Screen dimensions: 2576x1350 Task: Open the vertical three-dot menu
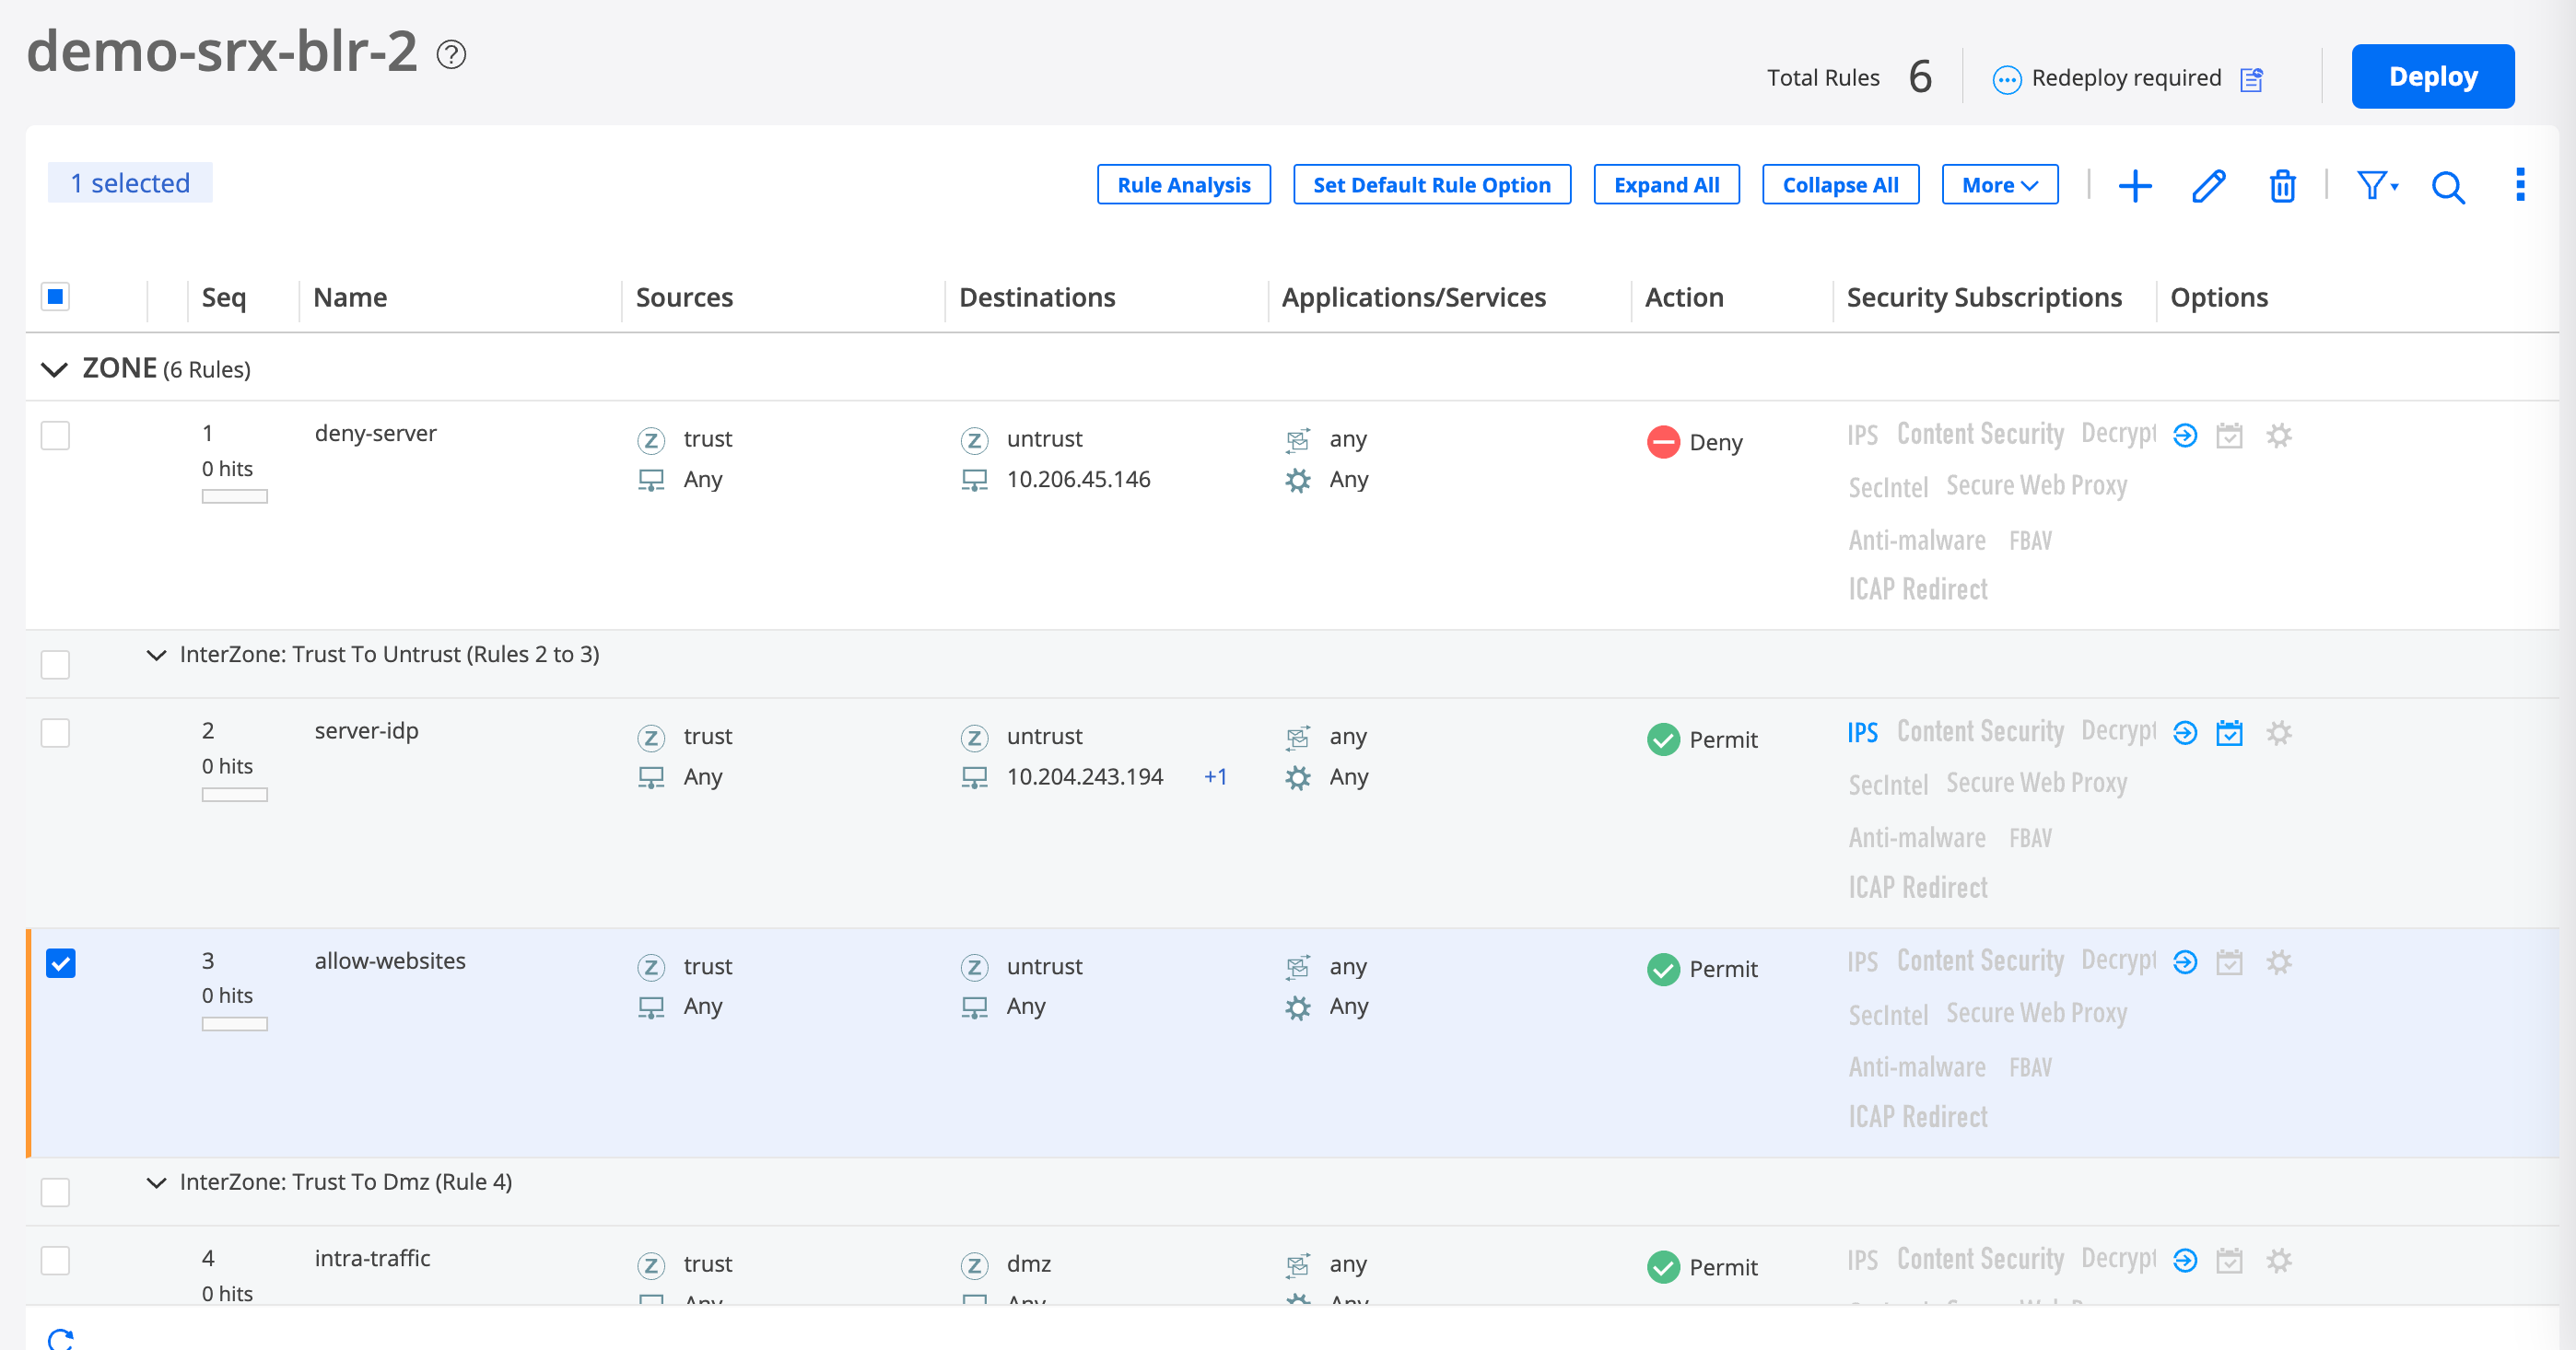pos(2520,185)
